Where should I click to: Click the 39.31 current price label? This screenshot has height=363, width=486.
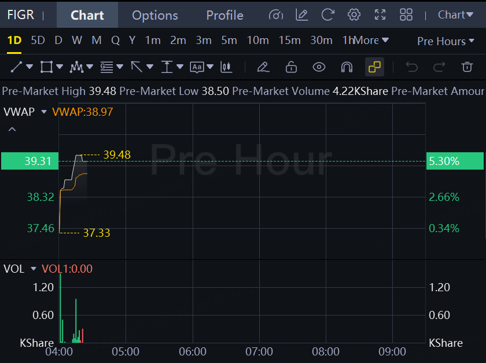(30, 161)
